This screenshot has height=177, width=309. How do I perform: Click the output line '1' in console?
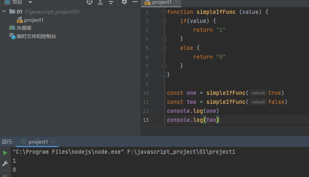[x=14, y=161]
